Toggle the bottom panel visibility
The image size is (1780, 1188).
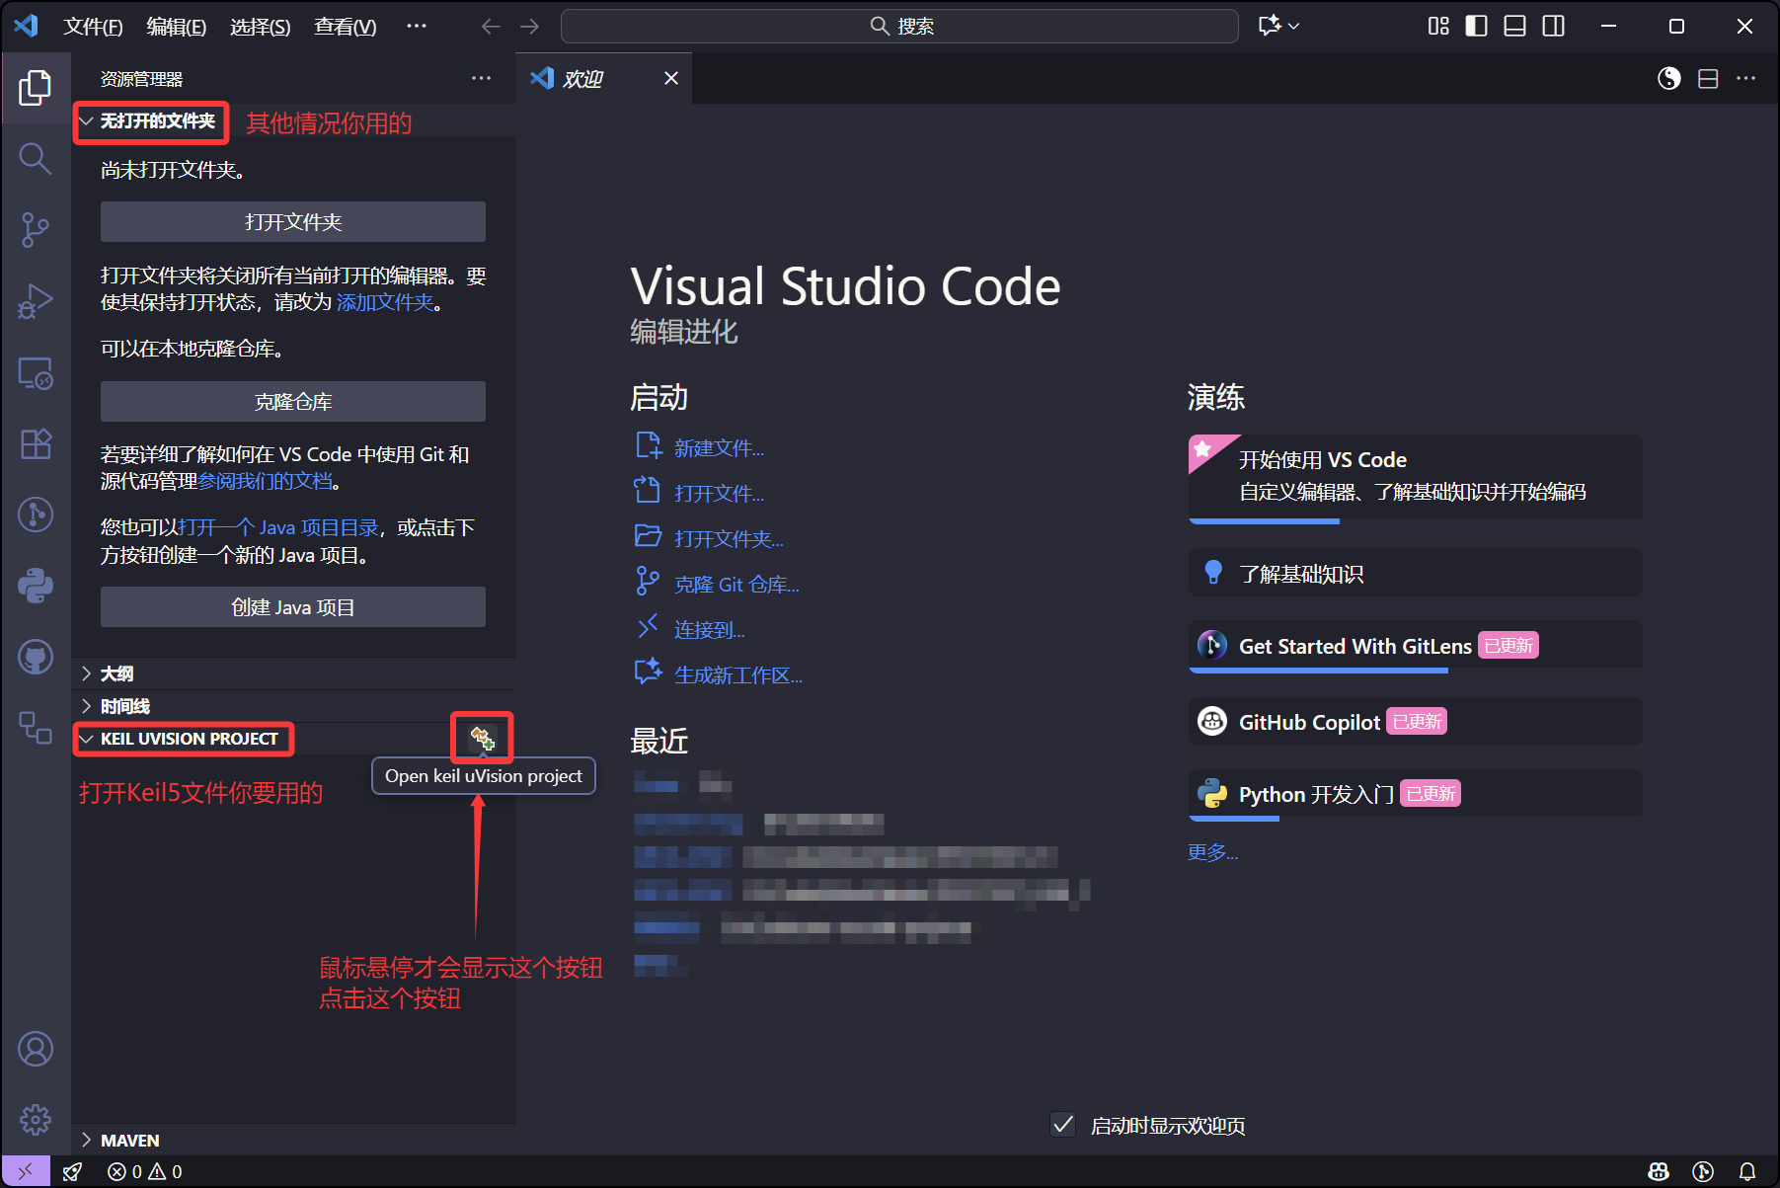pos(1514,26)
